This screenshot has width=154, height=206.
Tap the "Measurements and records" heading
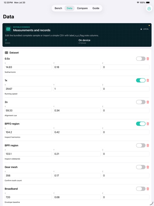point(32,30)
